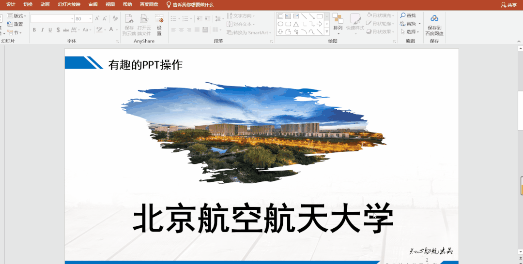Select the rectangle shape in top row
This screenshot has height=264, width=523.
pos(320,16)
